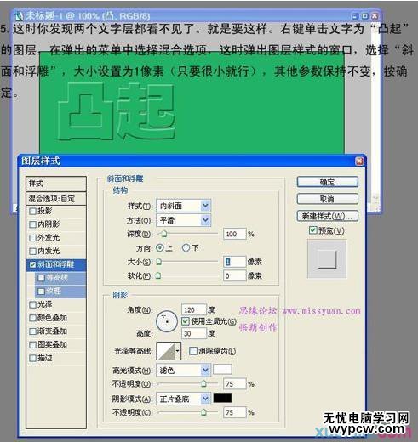Click the 新建样式(W)... button
418x442 pixels.
327,217
